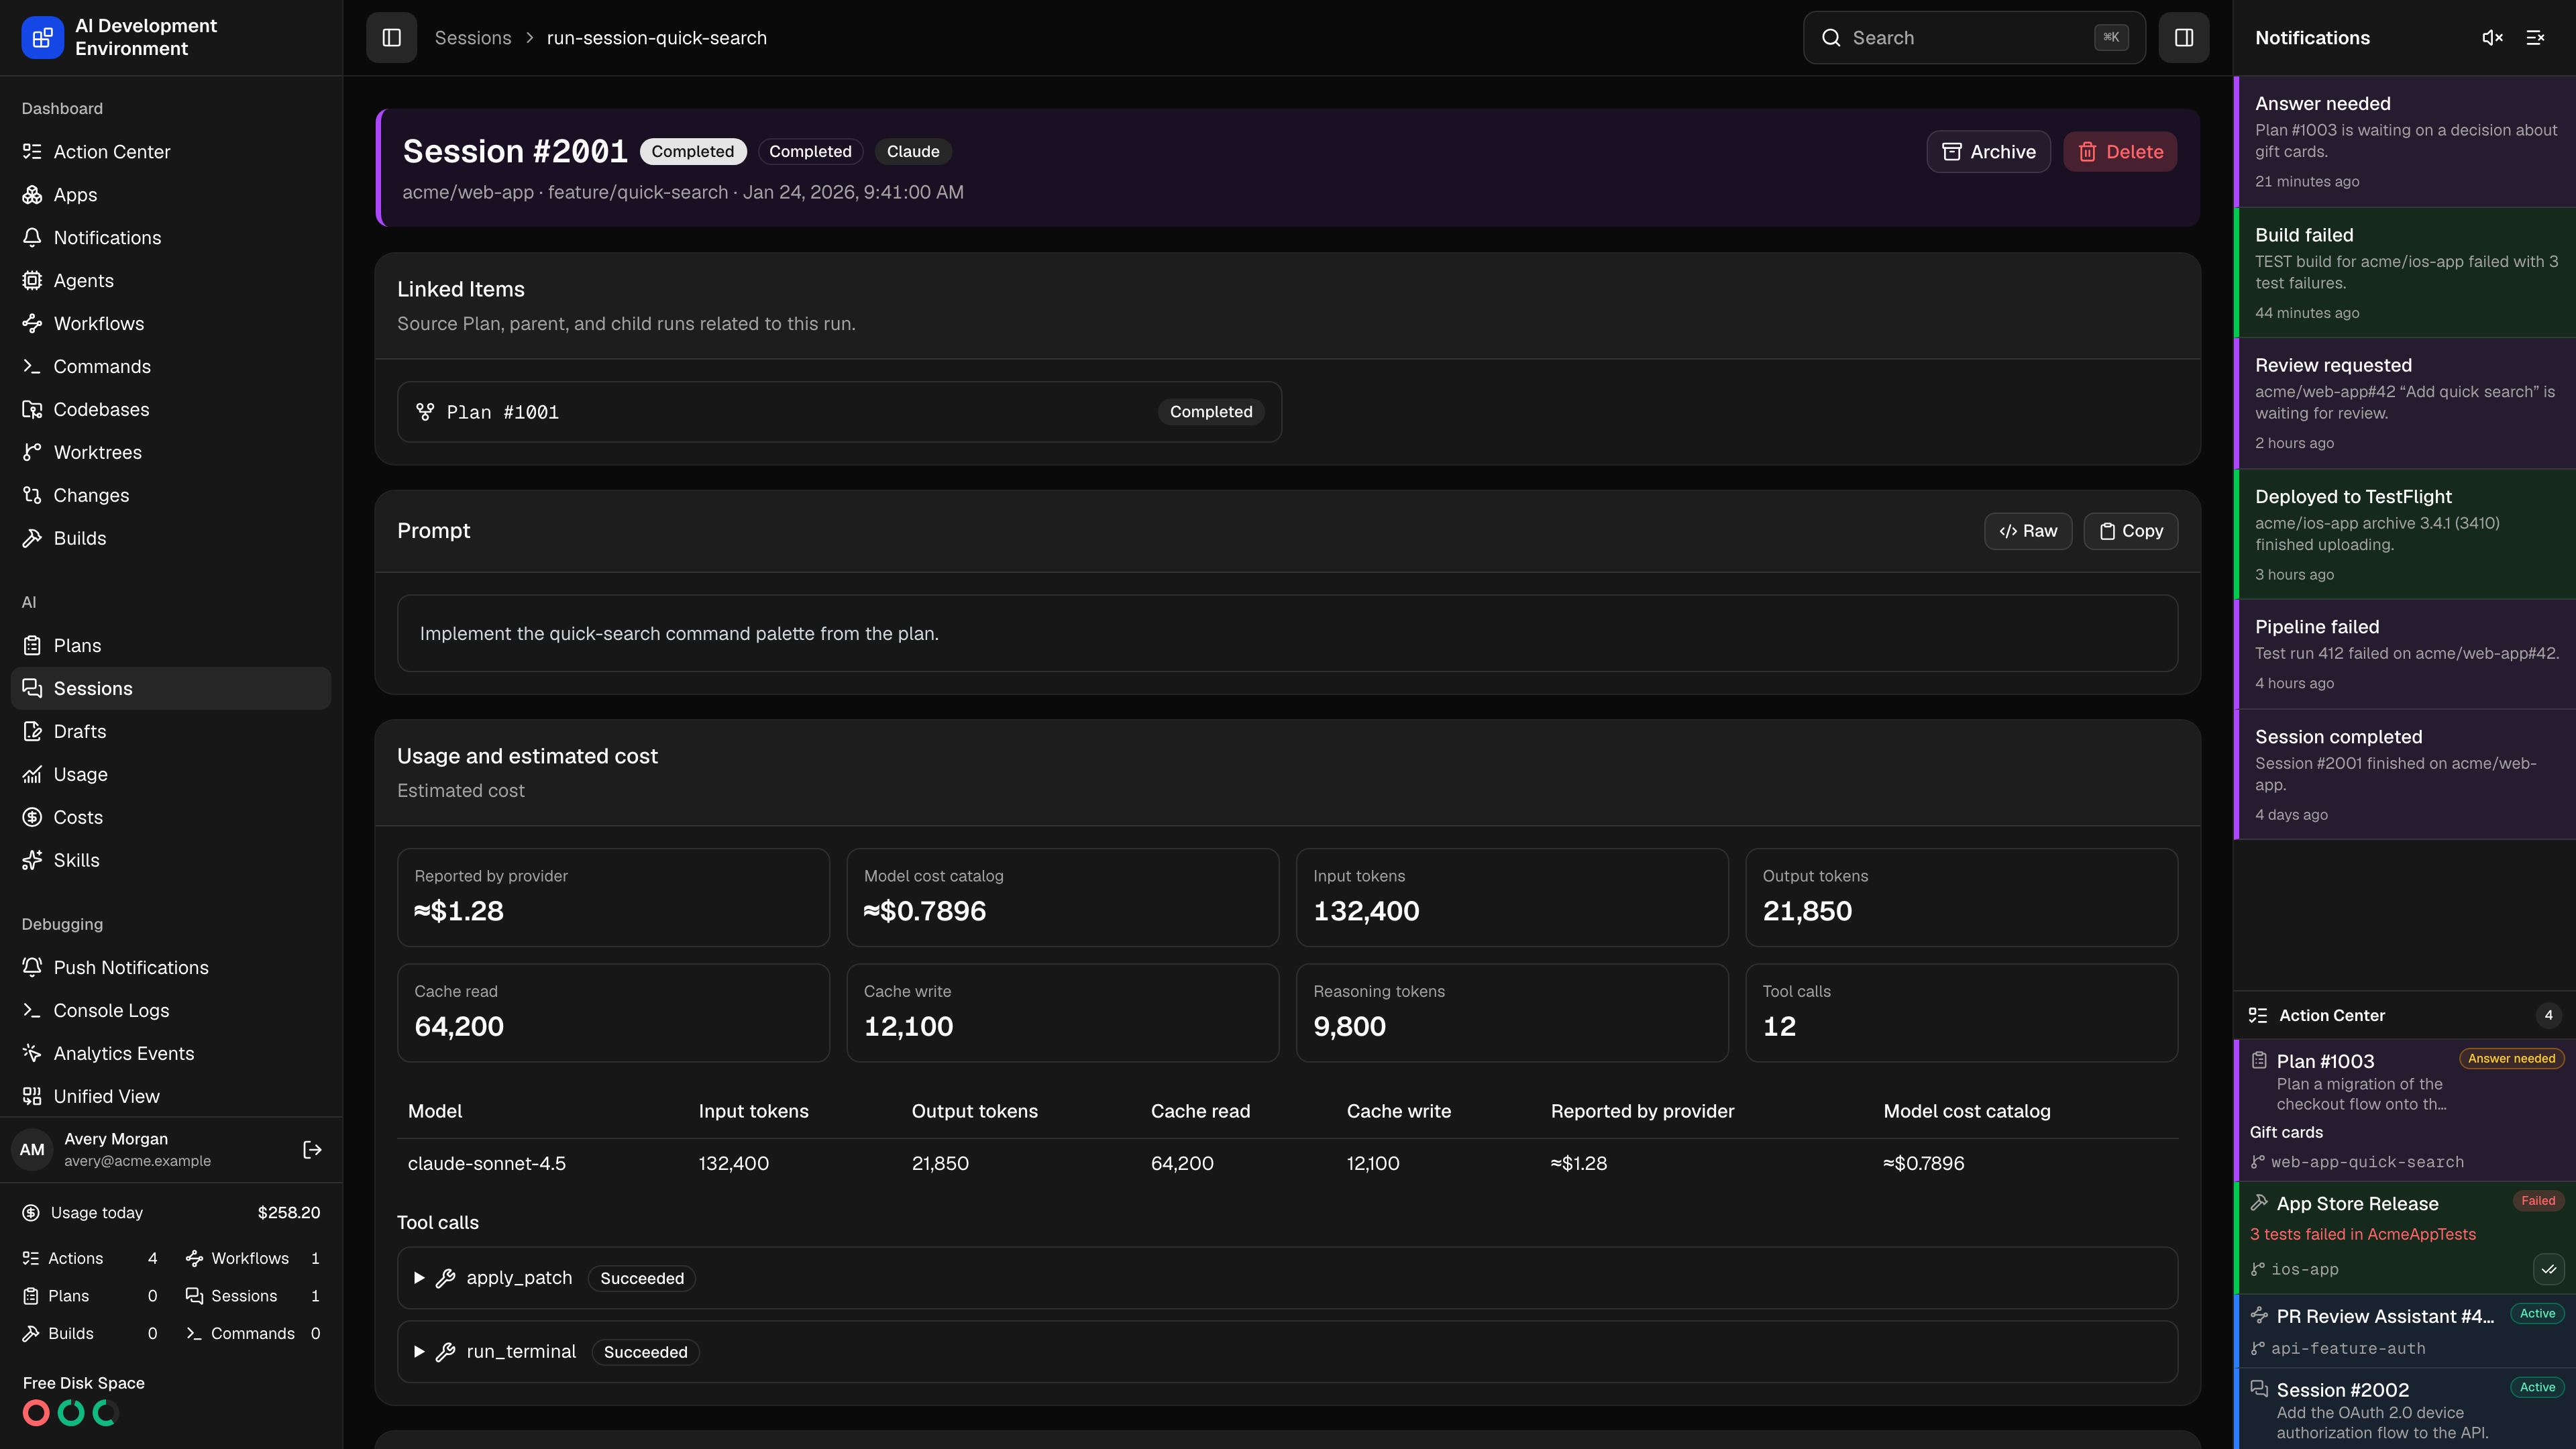Toggle the right panel icon near Search
This screenshot has width=2576, height=1449.
(2184, 37)
